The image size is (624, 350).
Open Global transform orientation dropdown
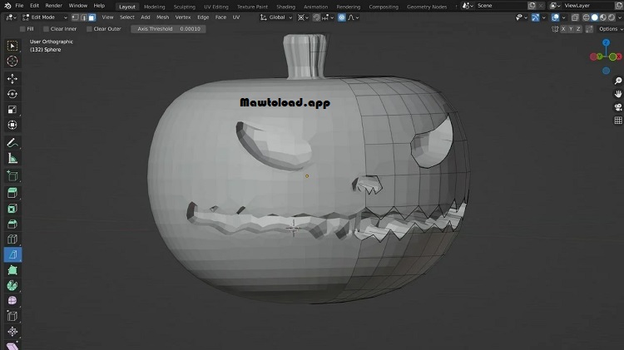(276, 17)
